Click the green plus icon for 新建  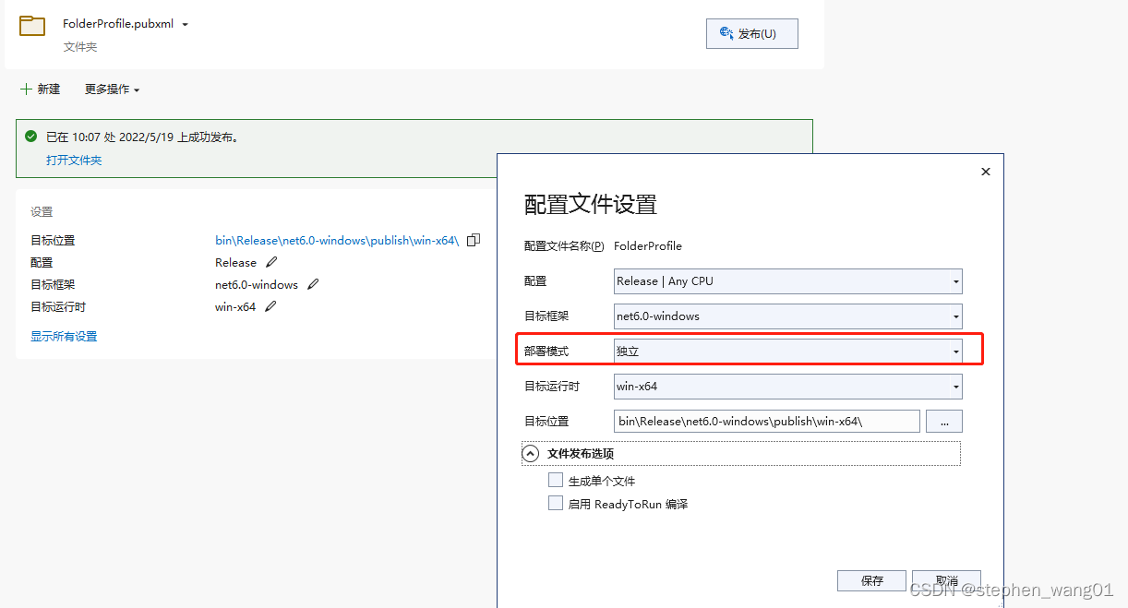pyautogui.click(x=23, y=89)
